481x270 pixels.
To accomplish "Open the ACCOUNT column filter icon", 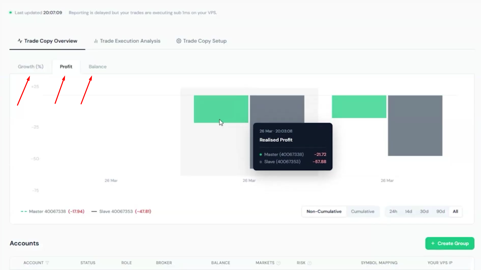I will point(47,263).
